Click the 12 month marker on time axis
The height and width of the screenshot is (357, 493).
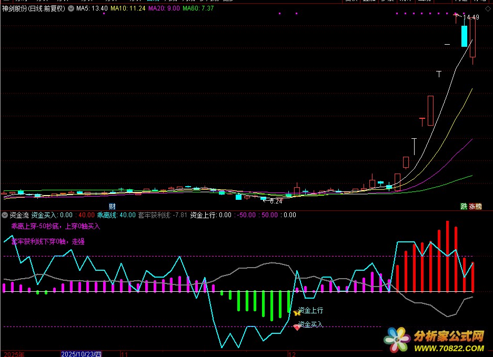pos(292,354)
